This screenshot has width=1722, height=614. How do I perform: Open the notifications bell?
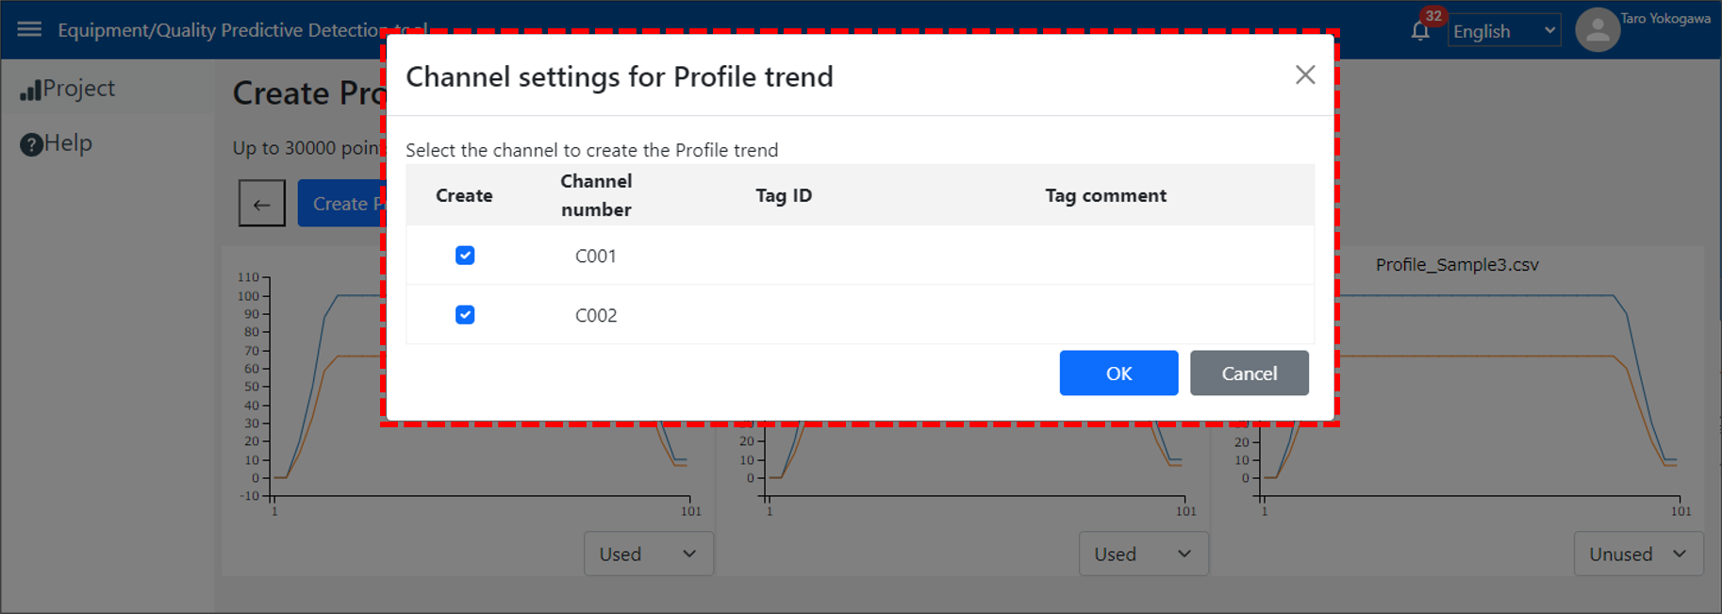pos(1420,32)
